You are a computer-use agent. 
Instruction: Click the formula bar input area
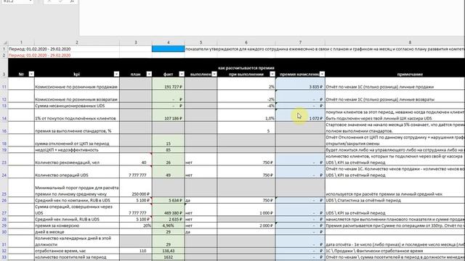click(x=271, y=17)
